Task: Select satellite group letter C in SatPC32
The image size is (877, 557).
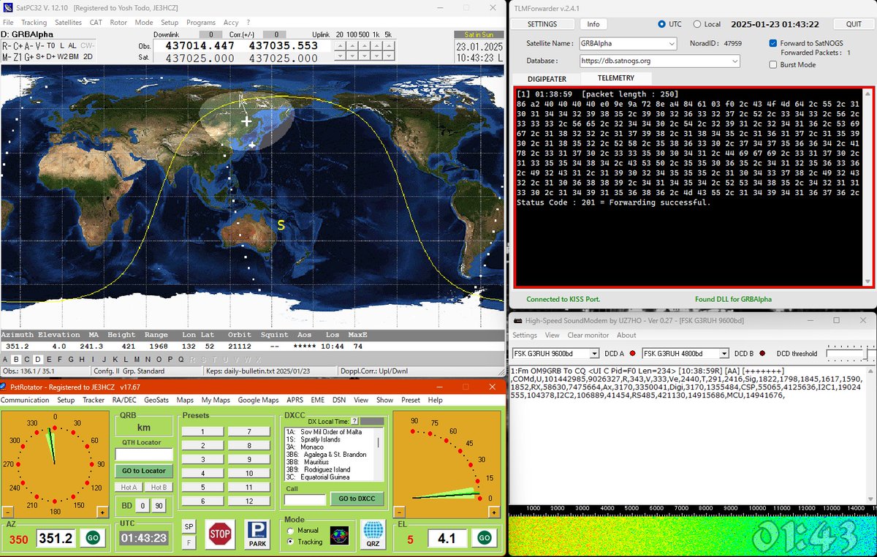Action: (27, 359)
